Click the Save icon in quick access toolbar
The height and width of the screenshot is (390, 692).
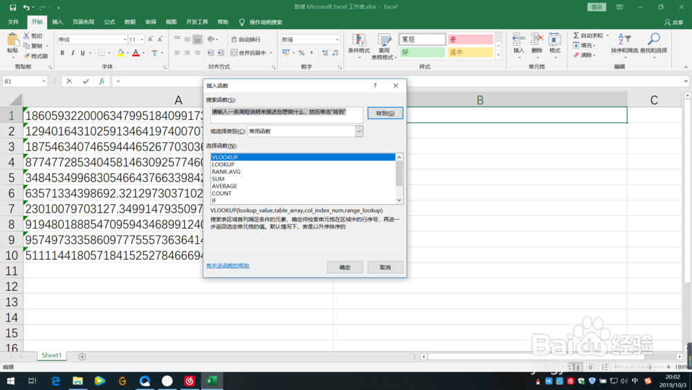pos(12,7)
